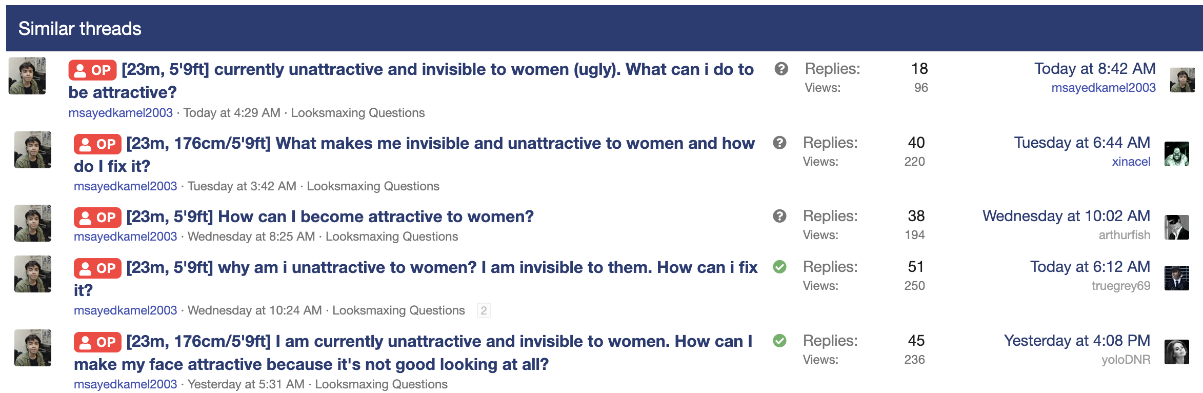Screen dimensions: 1203x393
Task: Go to page 2 of 'why am i unattractive' thread
Action: click(484, 310)
